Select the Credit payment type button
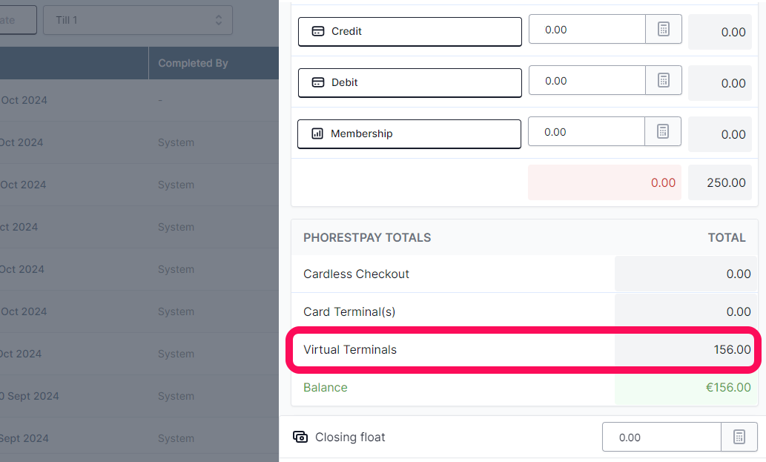The image size is (766, 462). click(x=410, y=32)
